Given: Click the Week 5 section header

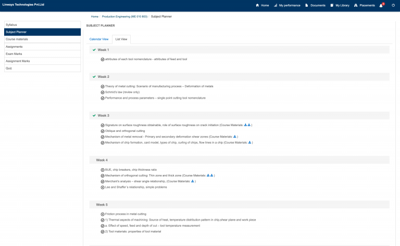Looking at the screenshot, I should [x=239, y=204].
